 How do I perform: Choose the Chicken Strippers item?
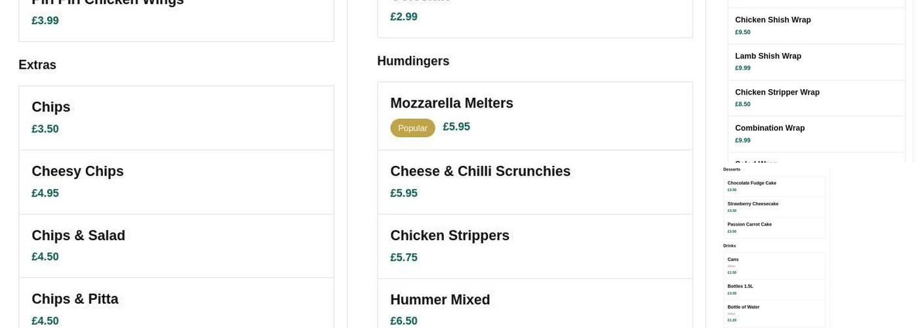tap(534, 246)
